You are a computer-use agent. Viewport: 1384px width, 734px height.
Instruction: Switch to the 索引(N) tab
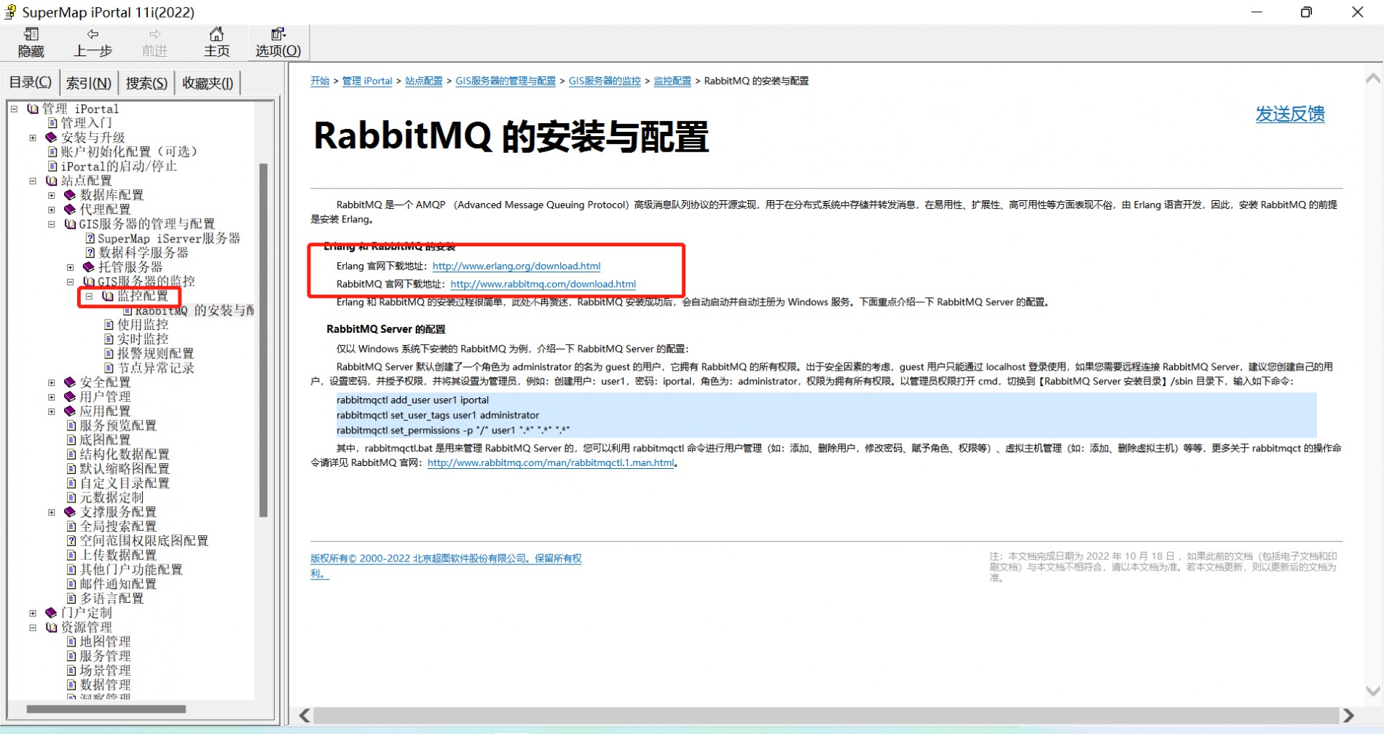pos(89,83)
